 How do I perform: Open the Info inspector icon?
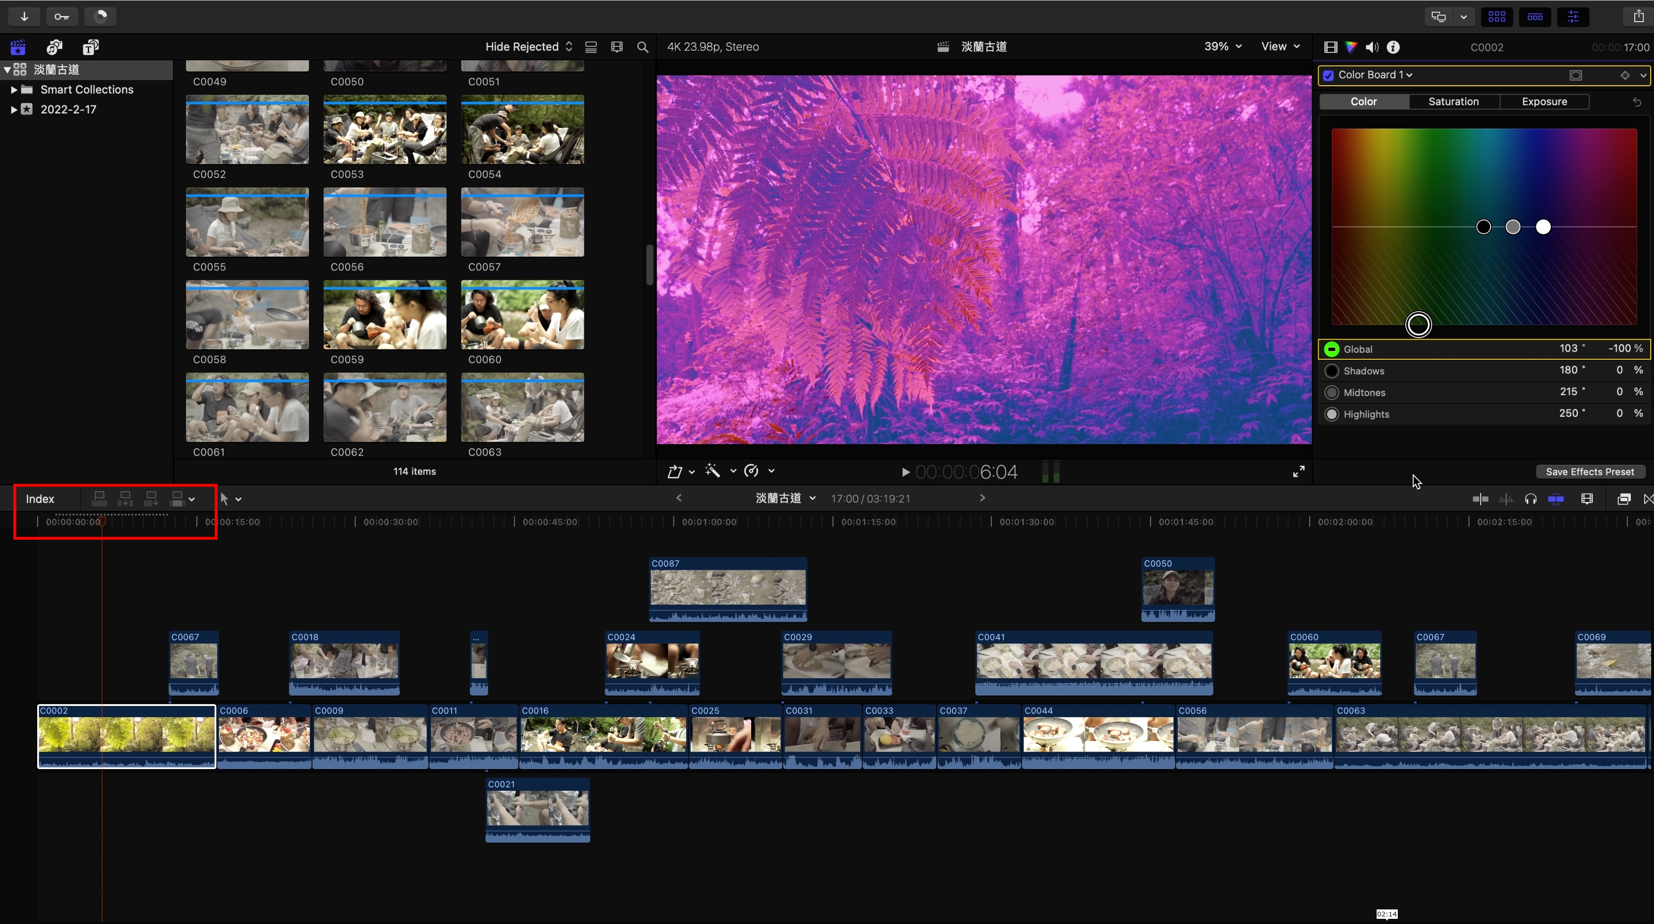tap(1393, 47)
